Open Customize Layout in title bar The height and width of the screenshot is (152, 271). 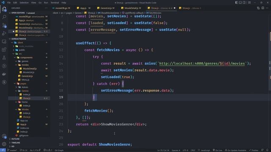(x=249, y=3)
